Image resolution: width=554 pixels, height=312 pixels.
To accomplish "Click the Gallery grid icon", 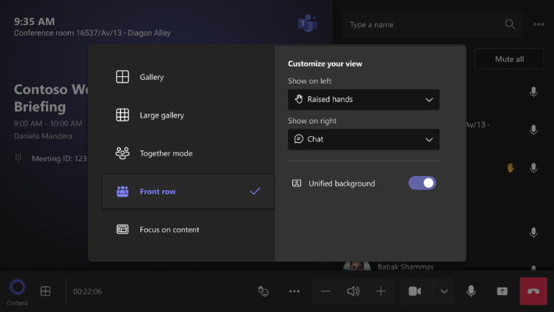I will click(x=123, y=77).
